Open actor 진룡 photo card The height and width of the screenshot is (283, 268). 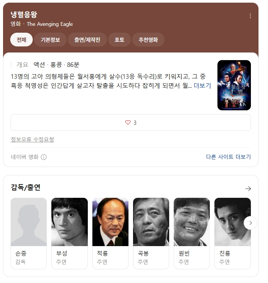[x=233, y=234]
